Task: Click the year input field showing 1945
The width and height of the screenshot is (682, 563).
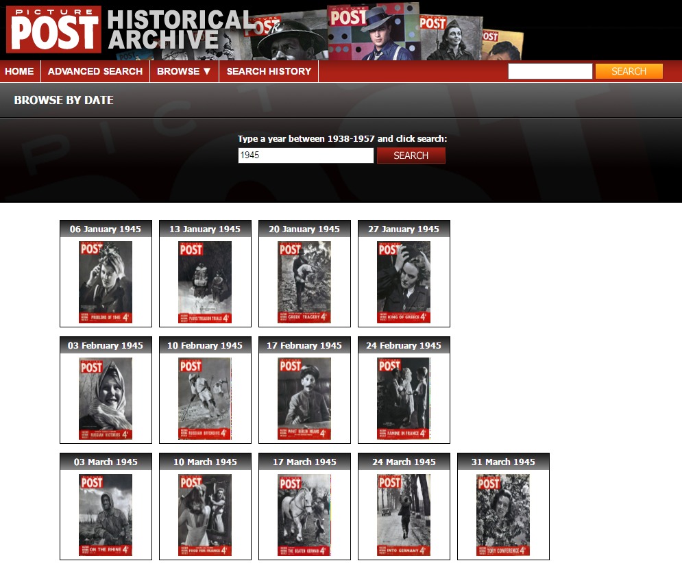Action: click(306, 155)
